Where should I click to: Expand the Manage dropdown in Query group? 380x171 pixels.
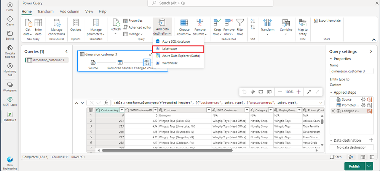point(133,34)
